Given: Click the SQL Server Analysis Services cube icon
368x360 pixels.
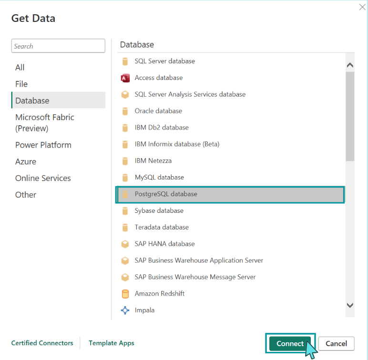Looking at the screenshot, I should click(125, 94).
